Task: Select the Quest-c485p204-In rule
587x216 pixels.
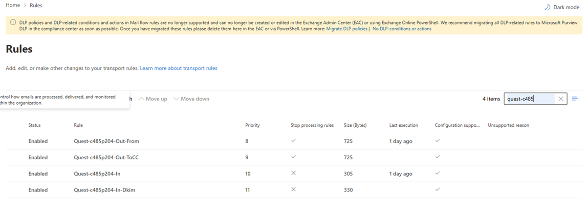Action: [x=97, y=174]
